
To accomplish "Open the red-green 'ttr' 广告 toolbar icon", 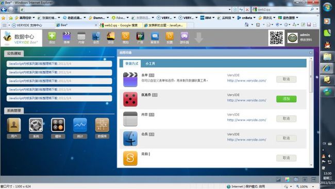I will point(140,36).
